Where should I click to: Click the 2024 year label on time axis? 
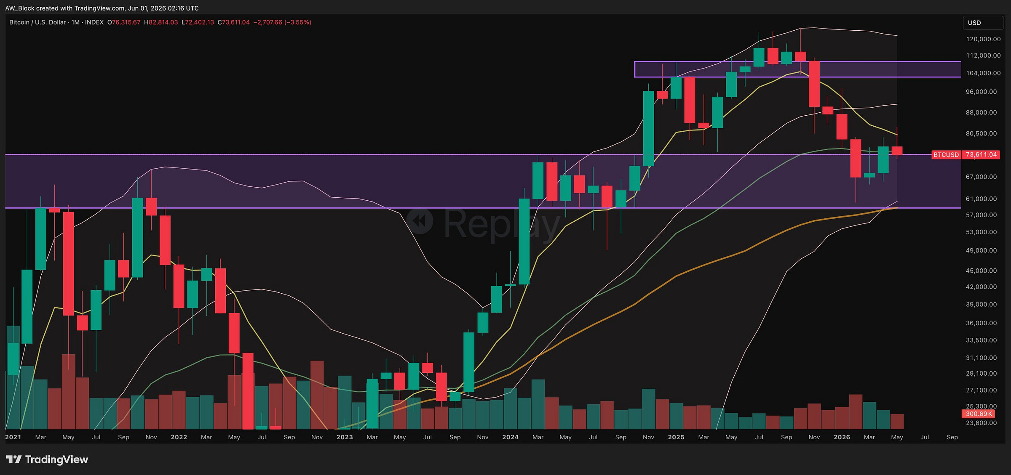pos(510,437)
